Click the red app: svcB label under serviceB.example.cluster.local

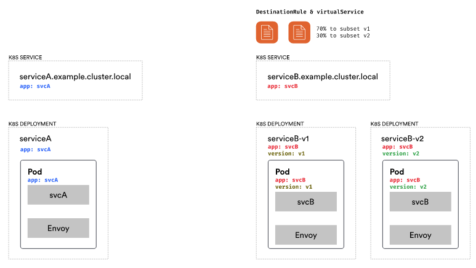[283, 87]
